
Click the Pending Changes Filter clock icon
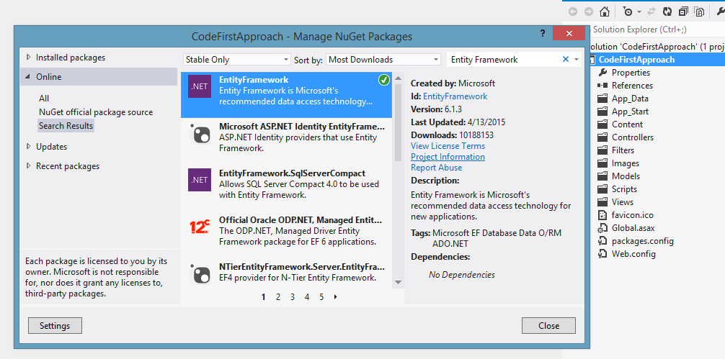(628, 12)
